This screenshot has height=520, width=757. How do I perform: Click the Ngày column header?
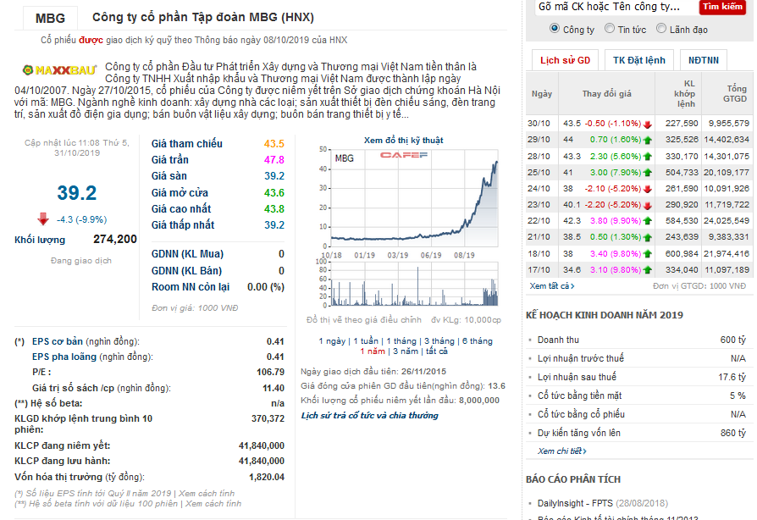coord(542,94)
